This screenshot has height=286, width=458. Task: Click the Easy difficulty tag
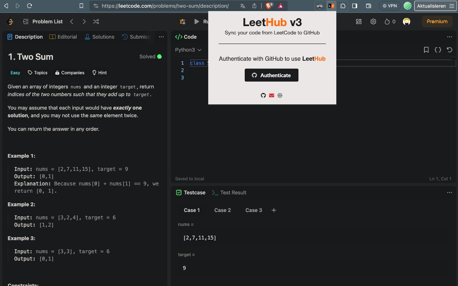pyautogui.click(x=15, y=73)
